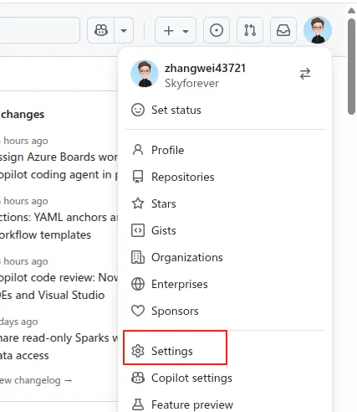
Task: Click the code-square icon beside Gists
Action: pyautogui.click(x=138, y=230)
